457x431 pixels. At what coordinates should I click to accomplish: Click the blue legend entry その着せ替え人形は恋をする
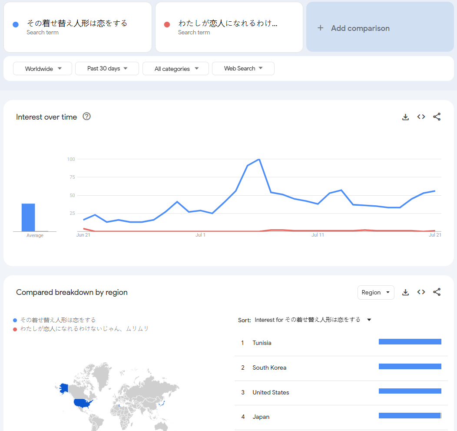[54, 320]
